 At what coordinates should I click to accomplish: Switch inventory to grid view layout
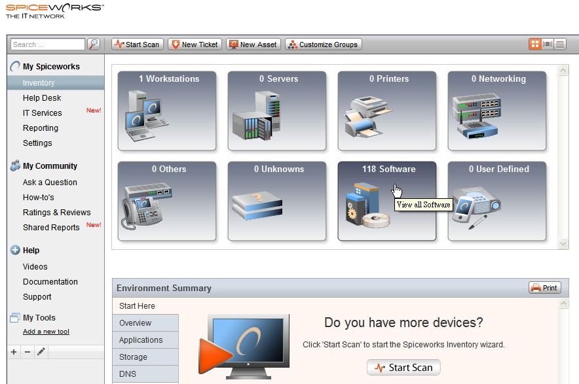[x=535, y=43]
